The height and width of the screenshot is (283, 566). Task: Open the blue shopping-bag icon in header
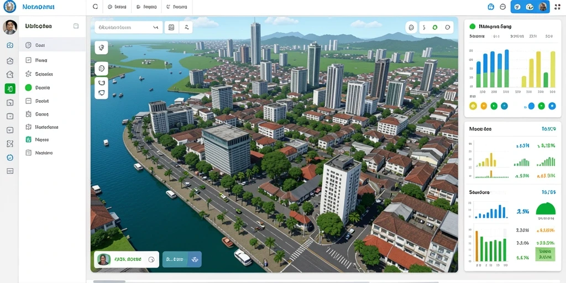tap(491, 7)
